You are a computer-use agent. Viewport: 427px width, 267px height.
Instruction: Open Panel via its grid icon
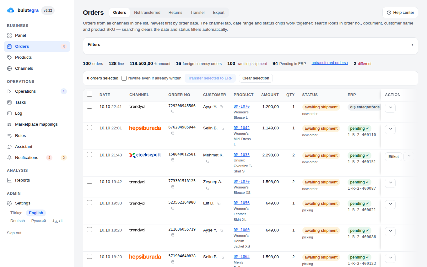coord(9,35)
